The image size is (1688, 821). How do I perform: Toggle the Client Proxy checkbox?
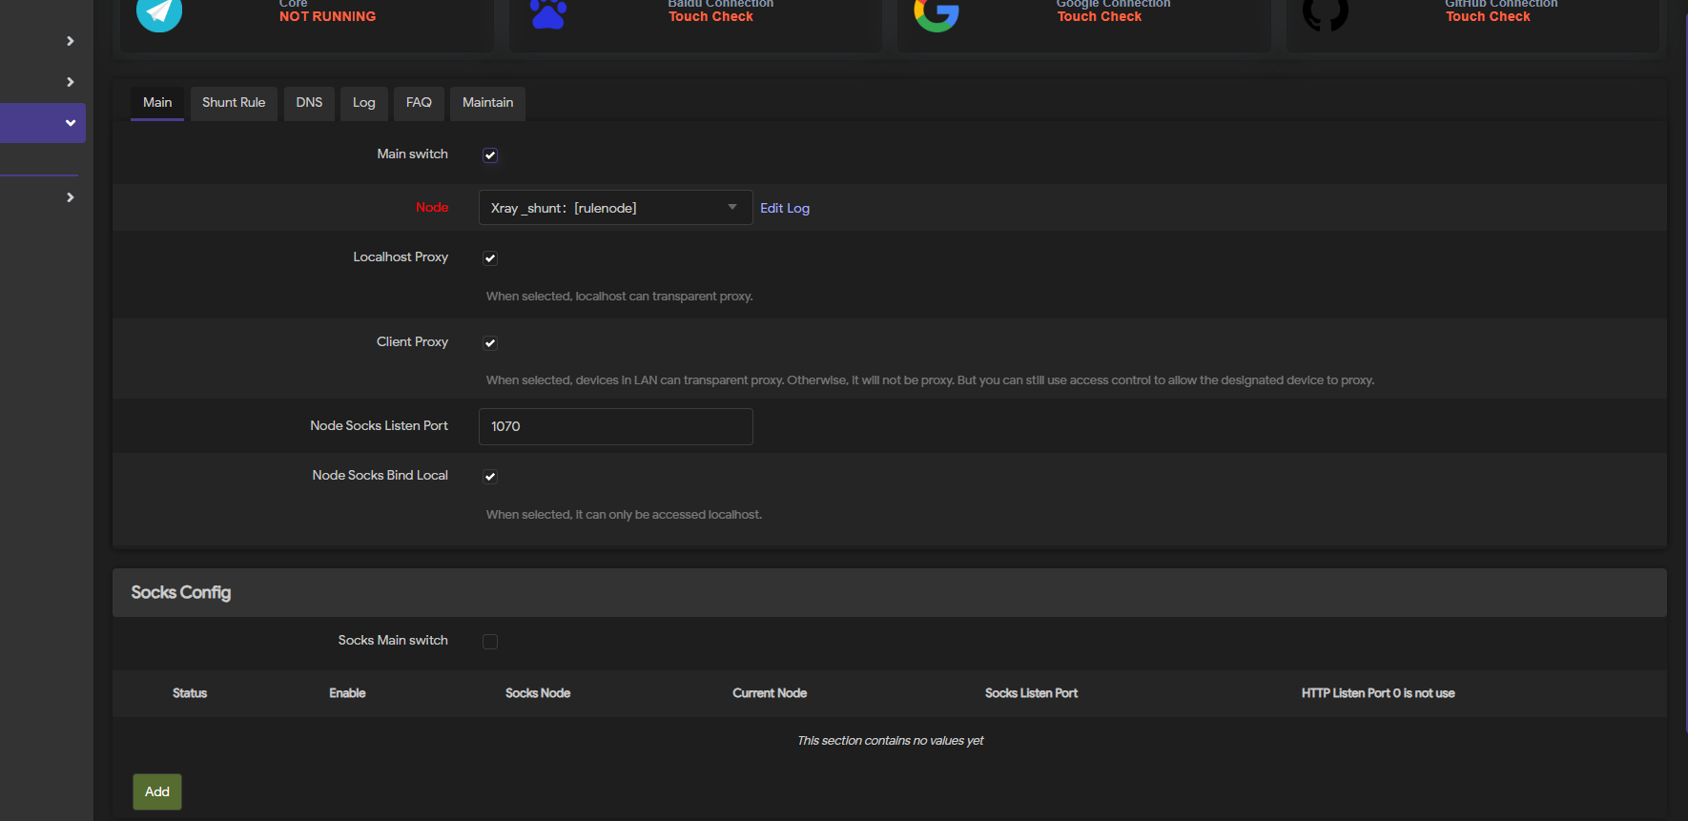tap(490, 343)
